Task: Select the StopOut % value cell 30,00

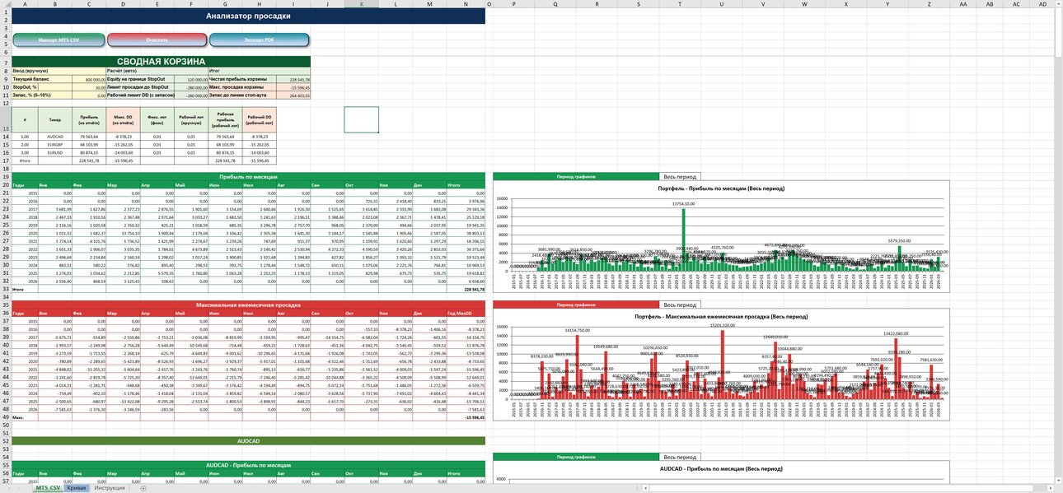Action: pos(89,87)
